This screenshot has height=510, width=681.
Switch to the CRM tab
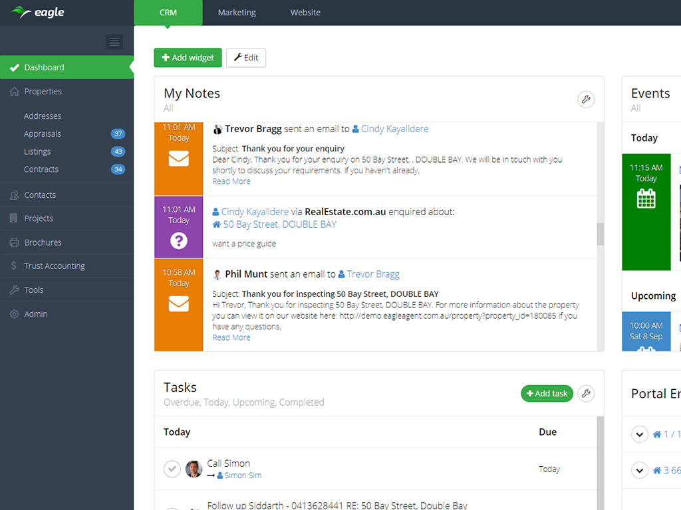click(x=168, y=13)
